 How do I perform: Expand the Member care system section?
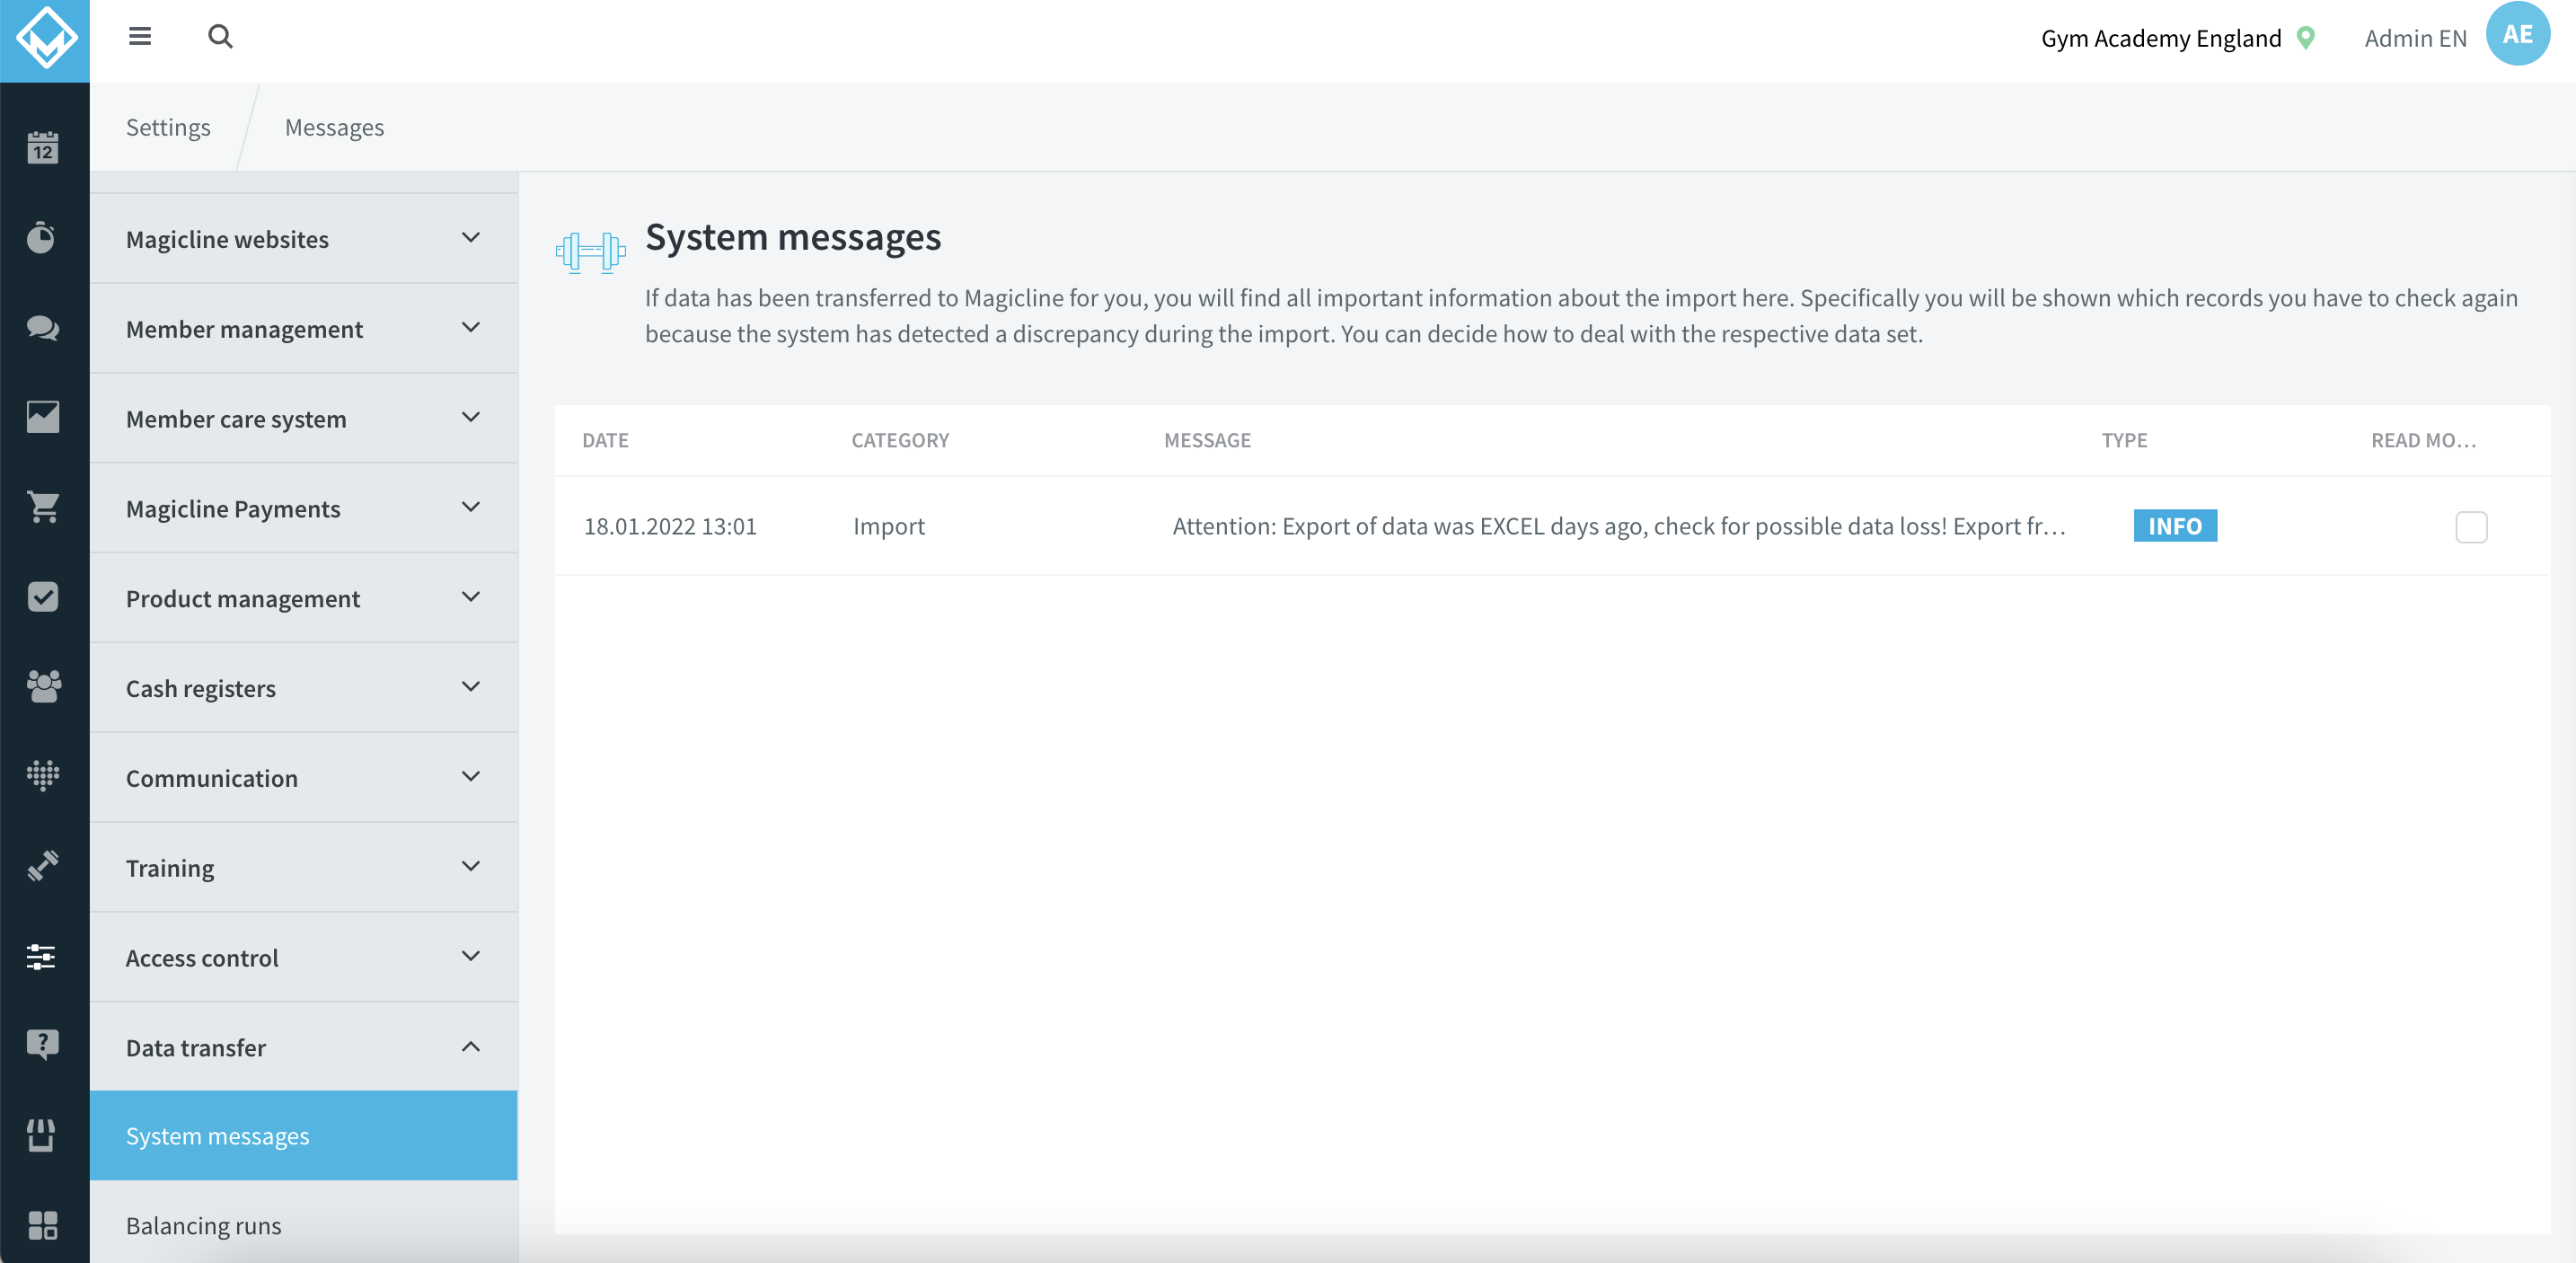point(304,419)
